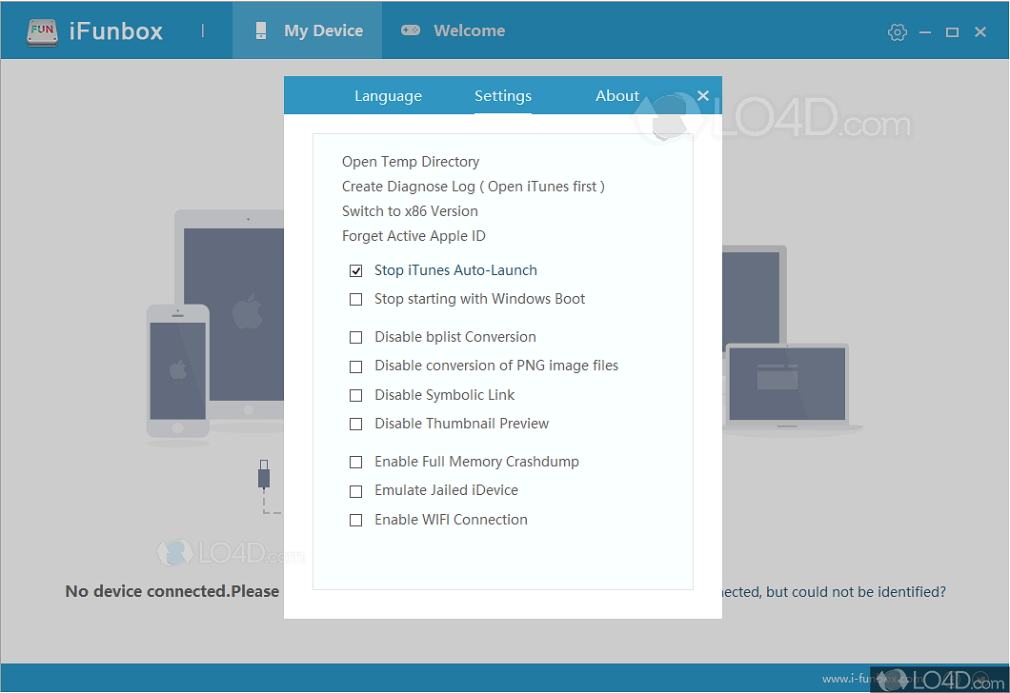The image size is (1010, 693).
Task: Click the iFunbox logo icon
Action: pos(42,31)
